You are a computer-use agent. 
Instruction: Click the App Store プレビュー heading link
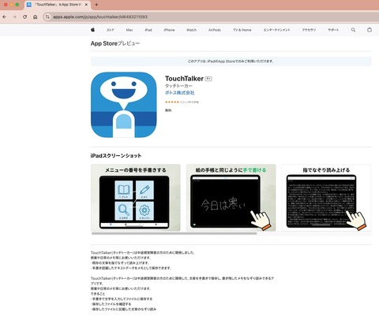(x=115, y=43)
